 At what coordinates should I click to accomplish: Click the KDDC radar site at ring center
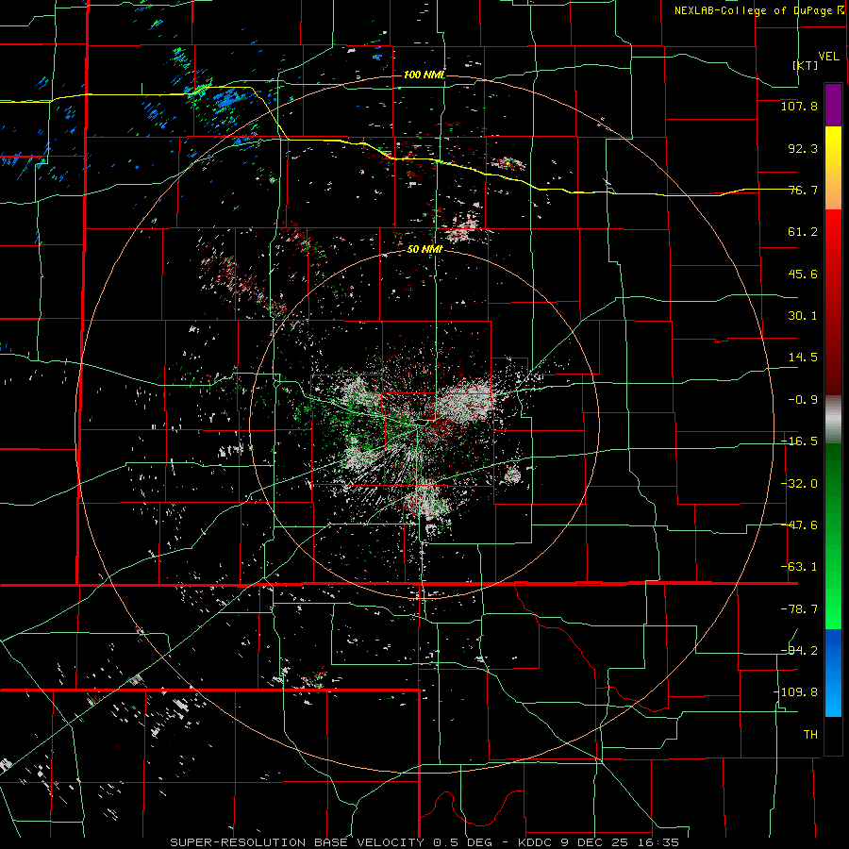[424, 424]
